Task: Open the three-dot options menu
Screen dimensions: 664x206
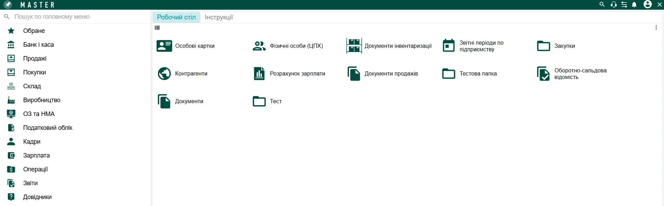Action: [x=656, y=27]
